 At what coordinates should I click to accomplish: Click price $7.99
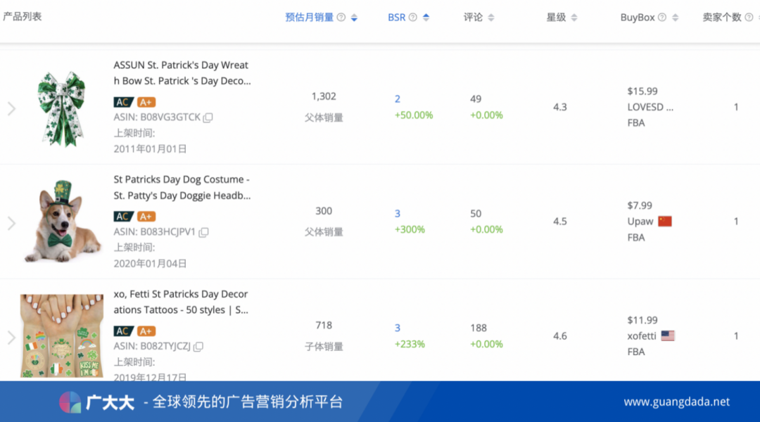(x=639, y=205)
